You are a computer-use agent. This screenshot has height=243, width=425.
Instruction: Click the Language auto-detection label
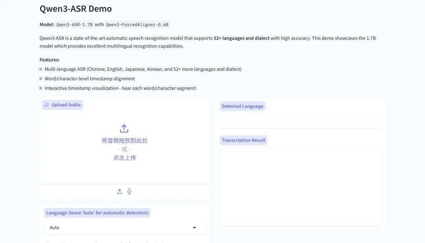pyautogui.click(x=97, y=213)
